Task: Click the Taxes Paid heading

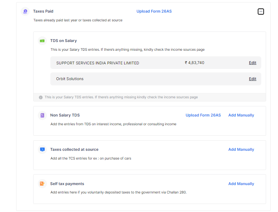Action: pos(43,11)
